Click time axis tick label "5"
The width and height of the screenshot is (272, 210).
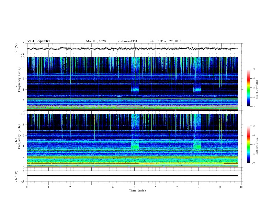[134, 187]
